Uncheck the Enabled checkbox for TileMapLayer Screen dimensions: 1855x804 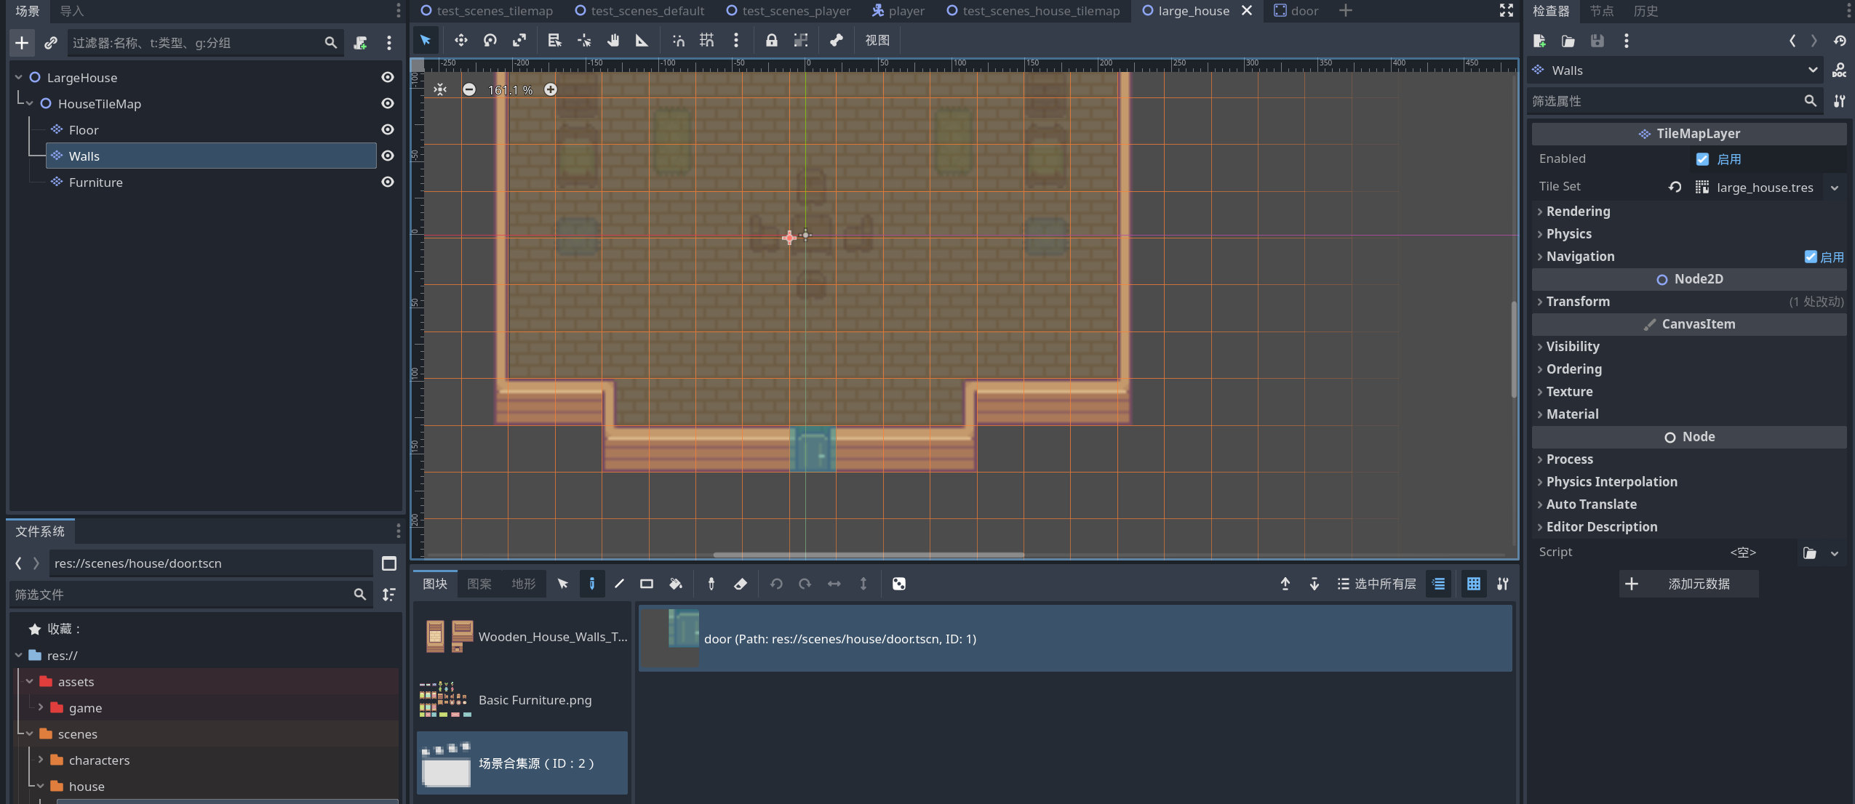(1702, 159)
